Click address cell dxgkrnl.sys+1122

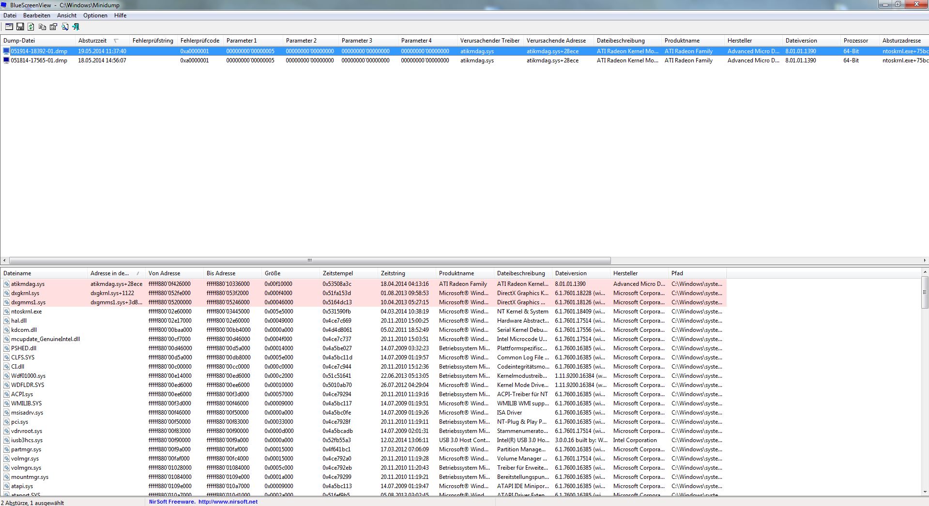pyautogui.click(x=112, y=293)
